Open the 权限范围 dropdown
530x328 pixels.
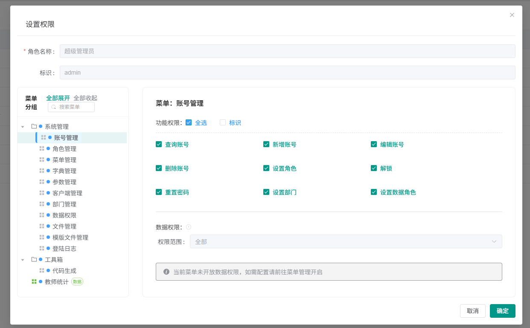pos(346,241)
